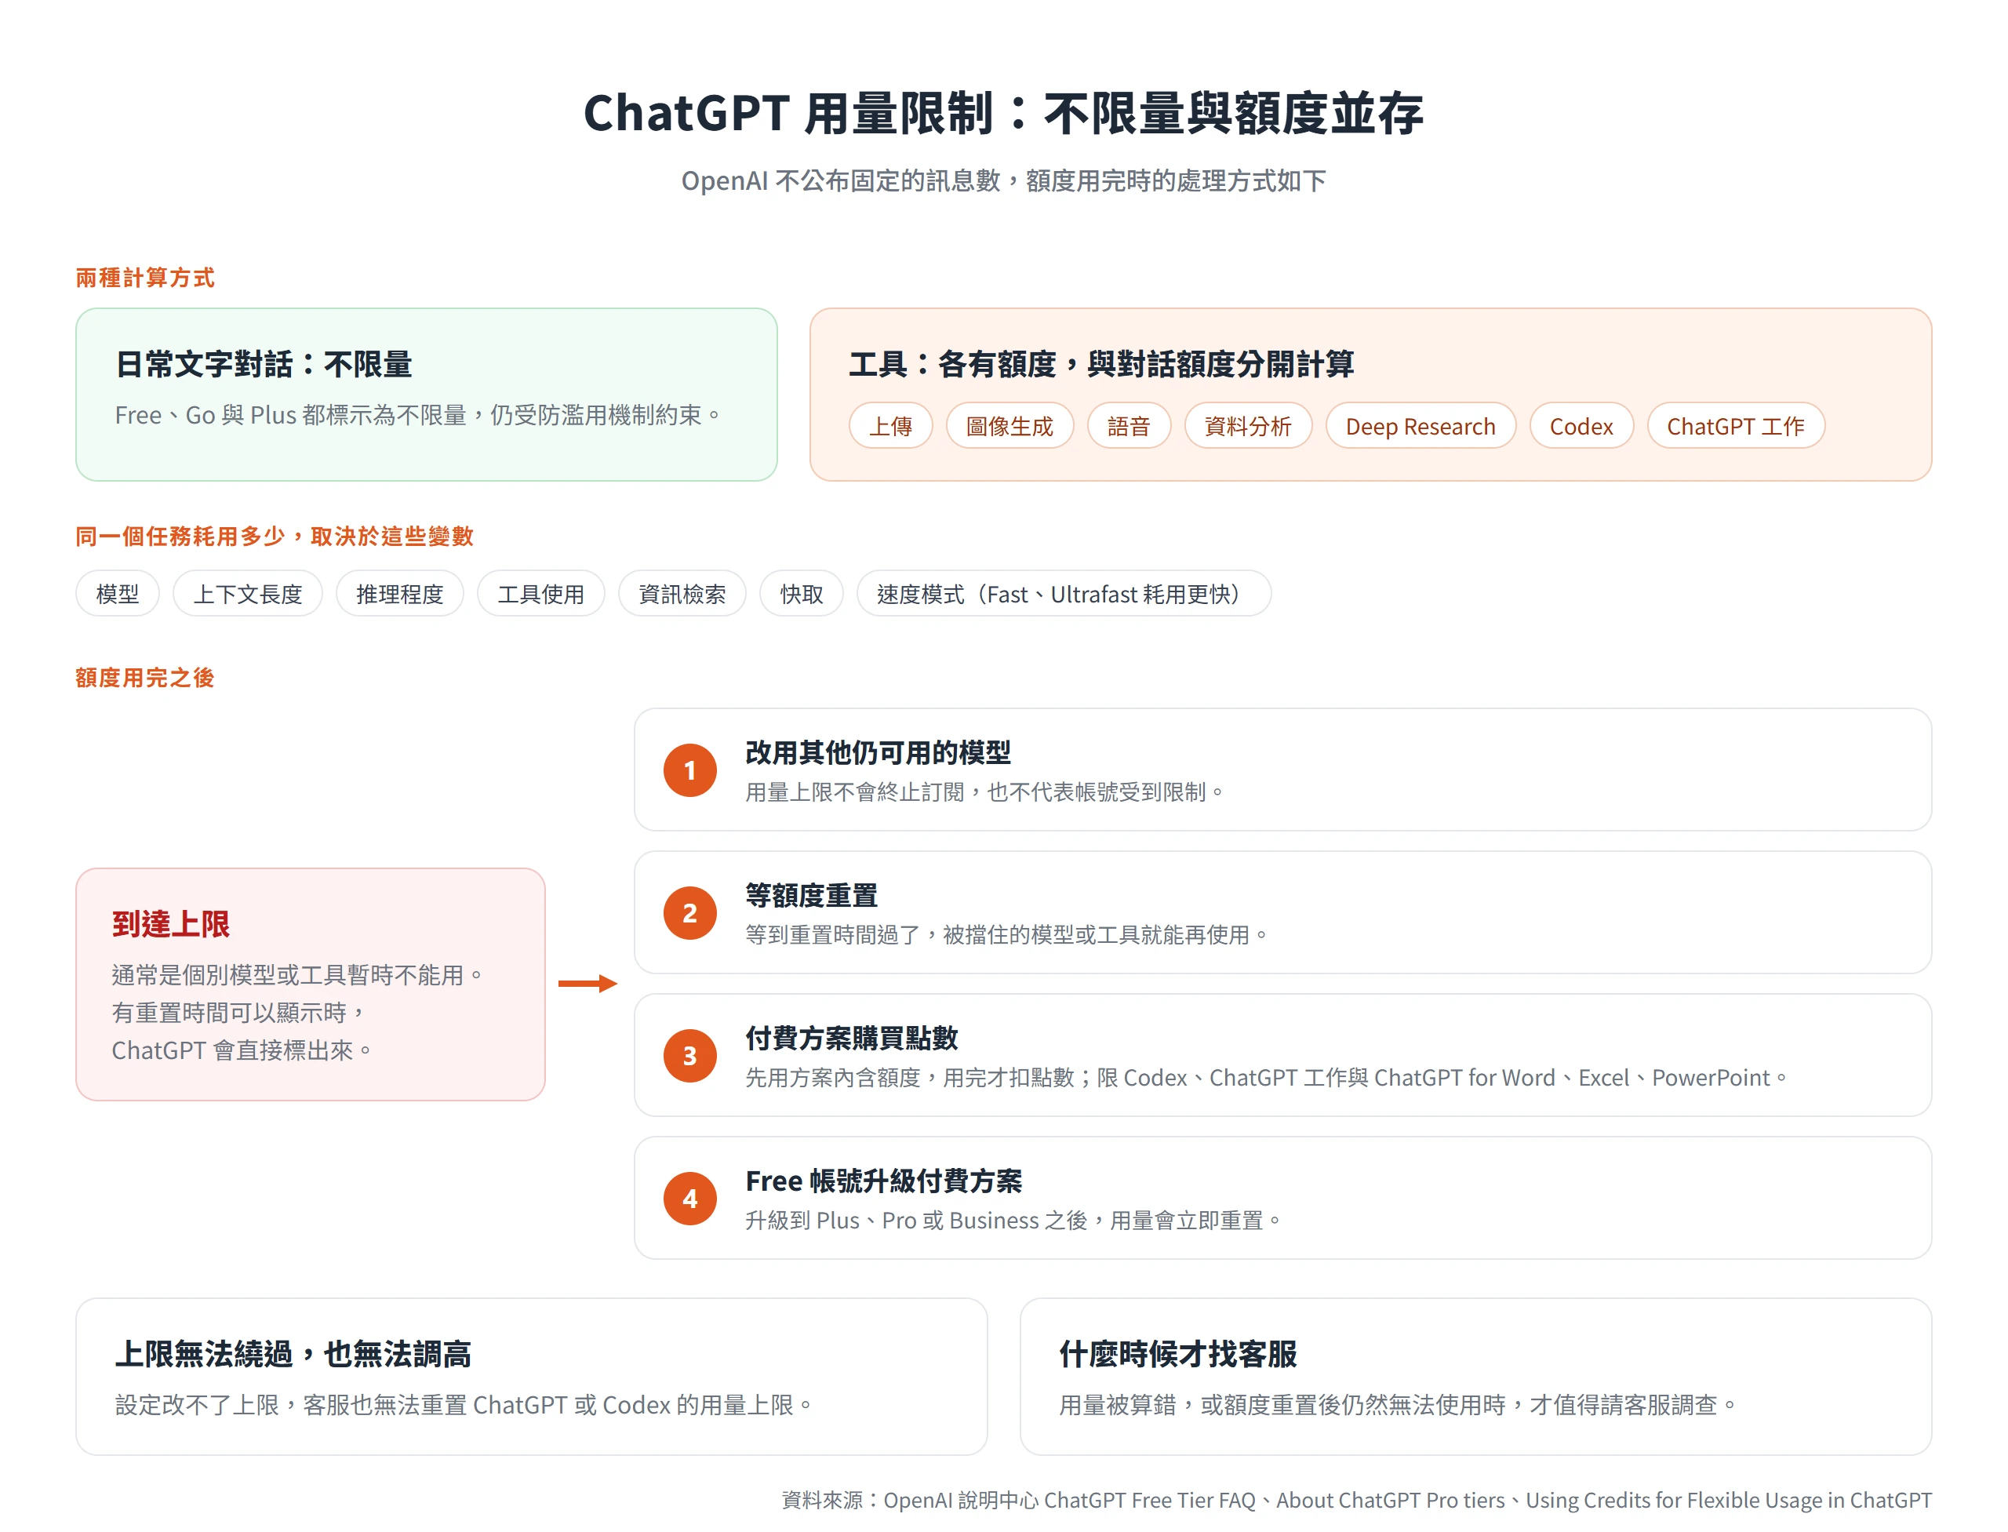
Task: Click the 推理程度 chip
Action: (399, 594)
